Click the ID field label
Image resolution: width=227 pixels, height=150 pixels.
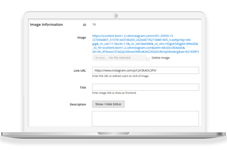(x=84, y=25)
